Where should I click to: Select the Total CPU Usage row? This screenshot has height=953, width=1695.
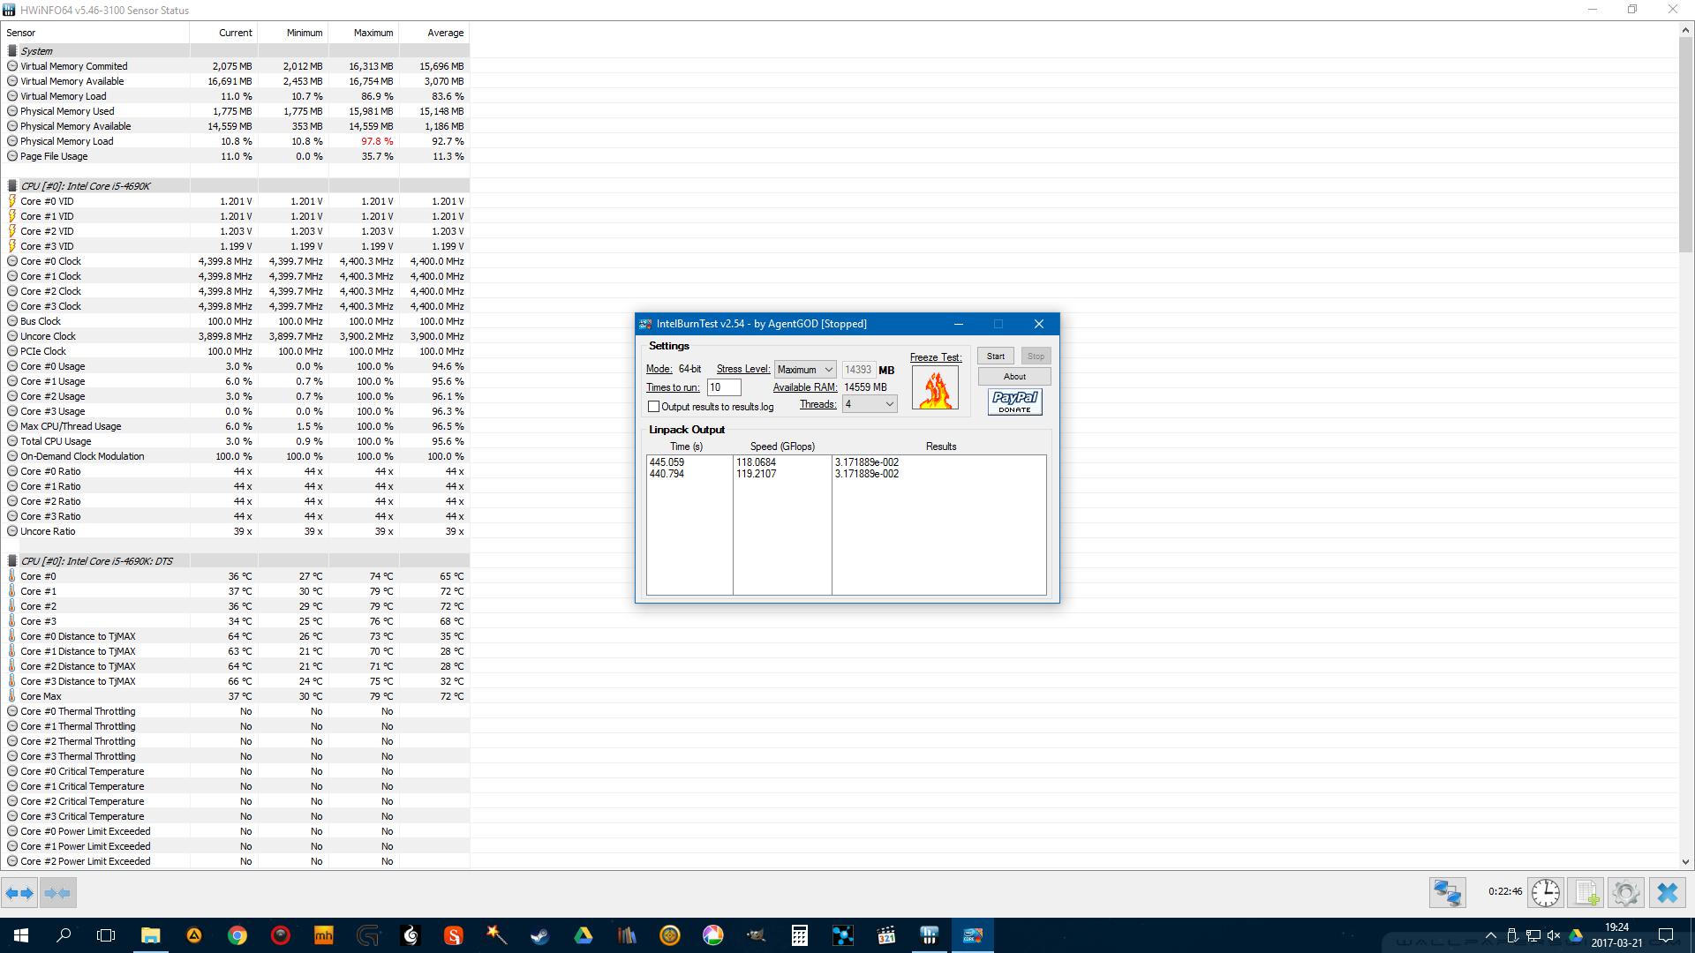(x=237, y=441)
